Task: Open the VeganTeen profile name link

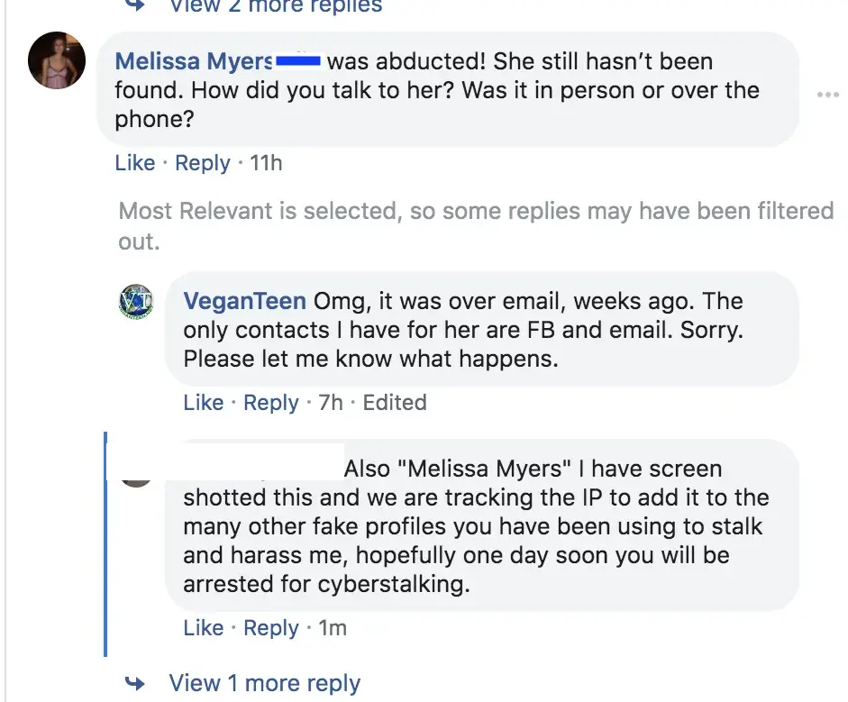Action: (244, 301)
